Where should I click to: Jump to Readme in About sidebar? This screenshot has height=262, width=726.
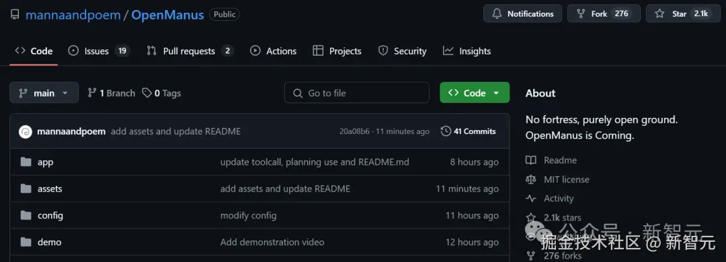coord(560,160)
